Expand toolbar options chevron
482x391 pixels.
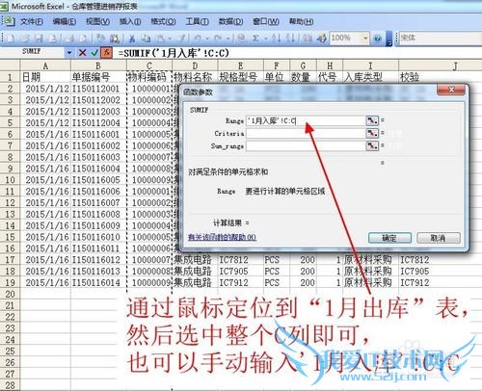[x=388, y=39]
